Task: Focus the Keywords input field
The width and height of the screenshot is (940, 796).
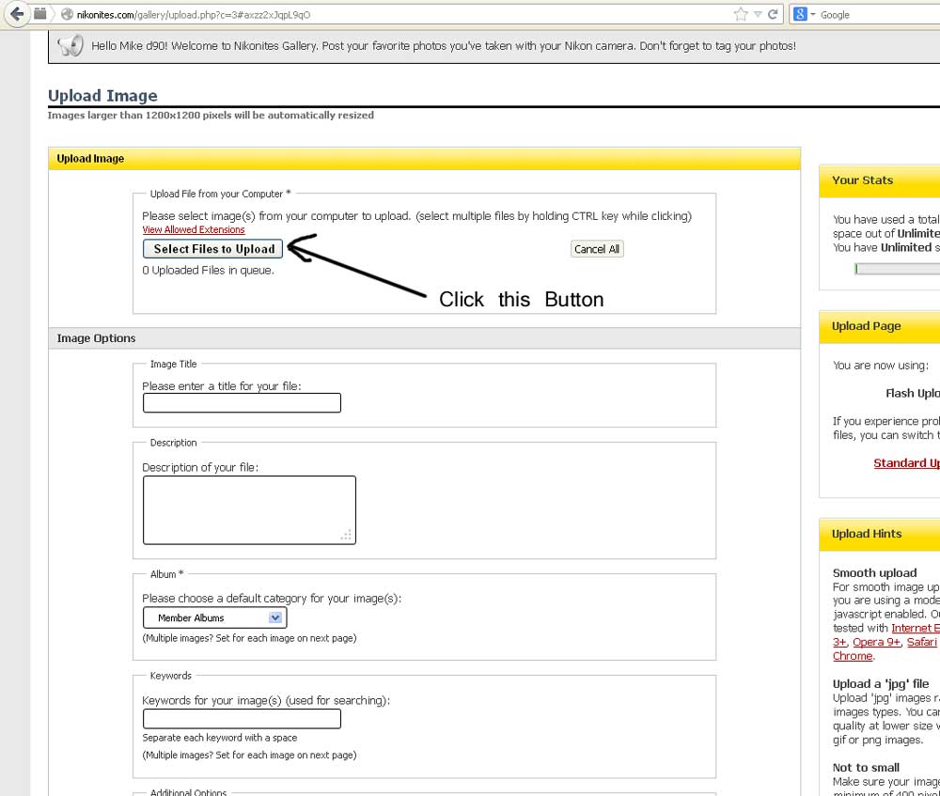Action: click(242, 719)
